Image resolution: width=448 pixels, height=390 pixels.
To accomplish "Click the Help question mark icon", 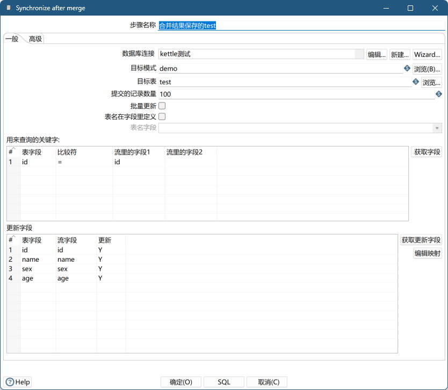I will tap(10, 382).
